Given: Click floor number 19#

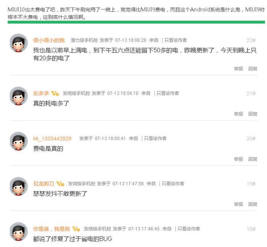Looking at the screenshot, I should click(x=251, y=184).
